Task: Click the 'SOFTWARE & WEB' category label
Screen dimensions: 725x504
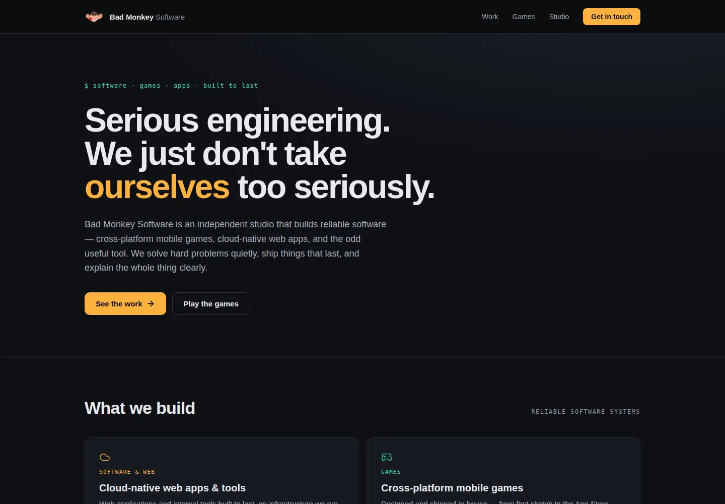Action: point(127,472)
